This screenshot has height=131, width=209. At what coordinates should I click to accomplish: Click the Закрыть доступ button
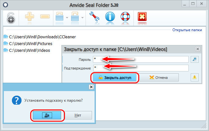tap(115, 78)
